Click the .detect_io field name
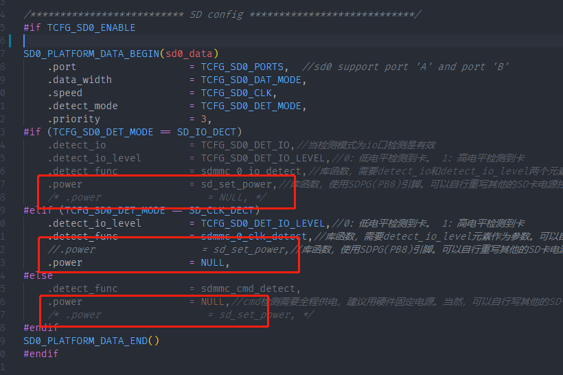The image size is (563, 375). click(x=76, y=145)
